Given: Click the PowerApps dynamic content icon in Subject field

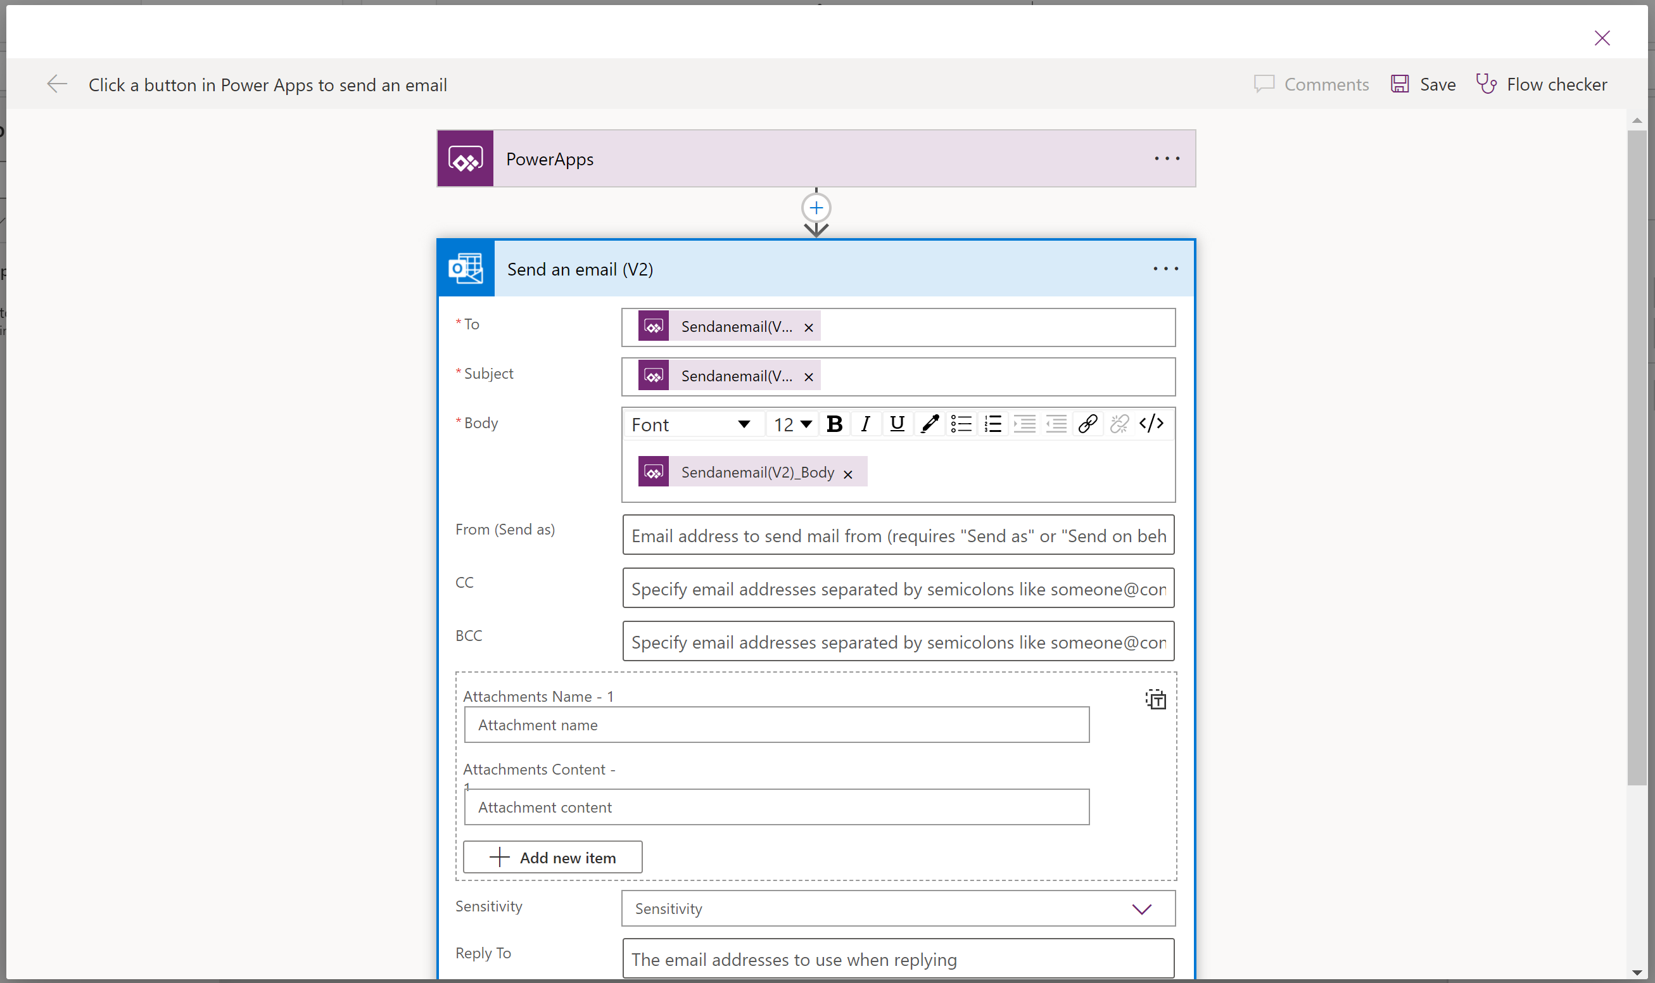Looking at the screenshot, I should (x=652, y=376).
